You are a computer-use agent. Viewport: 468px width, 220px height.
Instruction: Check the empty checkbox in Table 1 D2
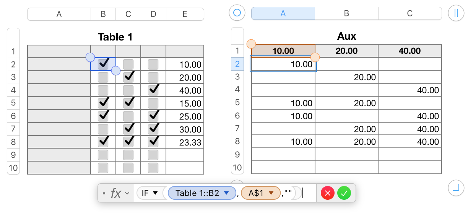(153, 64)
